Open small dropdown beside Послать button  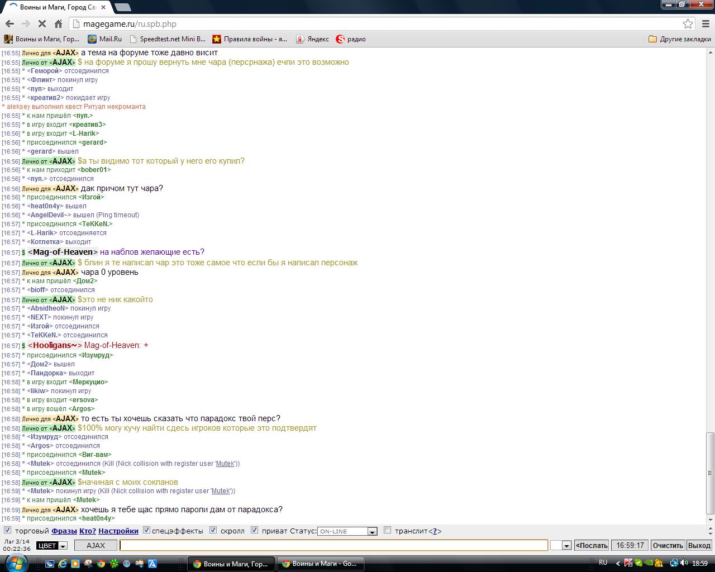pyautogui.click(x=561, y=546)
